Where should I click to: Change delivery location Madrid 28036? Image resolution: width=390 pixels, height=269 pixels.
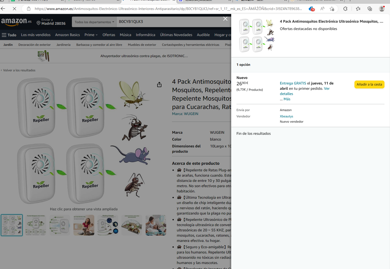[x=51, y=22]
